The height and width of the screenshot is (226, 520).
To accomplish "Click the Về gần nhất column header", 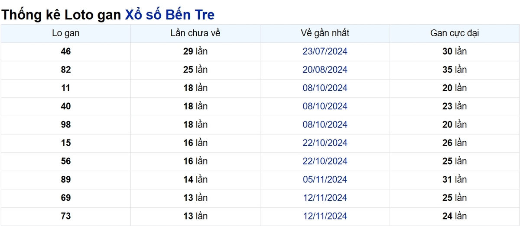I will 325,33.
